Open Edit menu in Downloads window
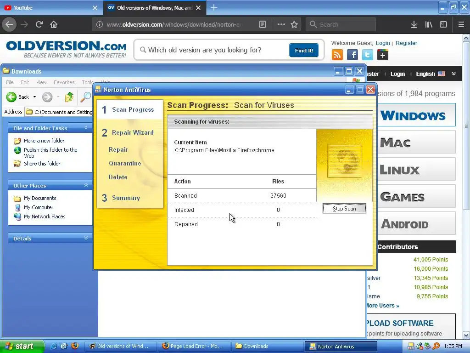This screenshot has height=353, width=470. pos(25,82)
